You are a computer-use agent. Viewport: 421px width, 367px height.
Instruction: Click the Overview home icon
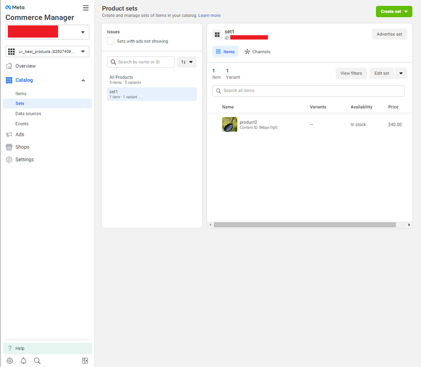[9, 66]
